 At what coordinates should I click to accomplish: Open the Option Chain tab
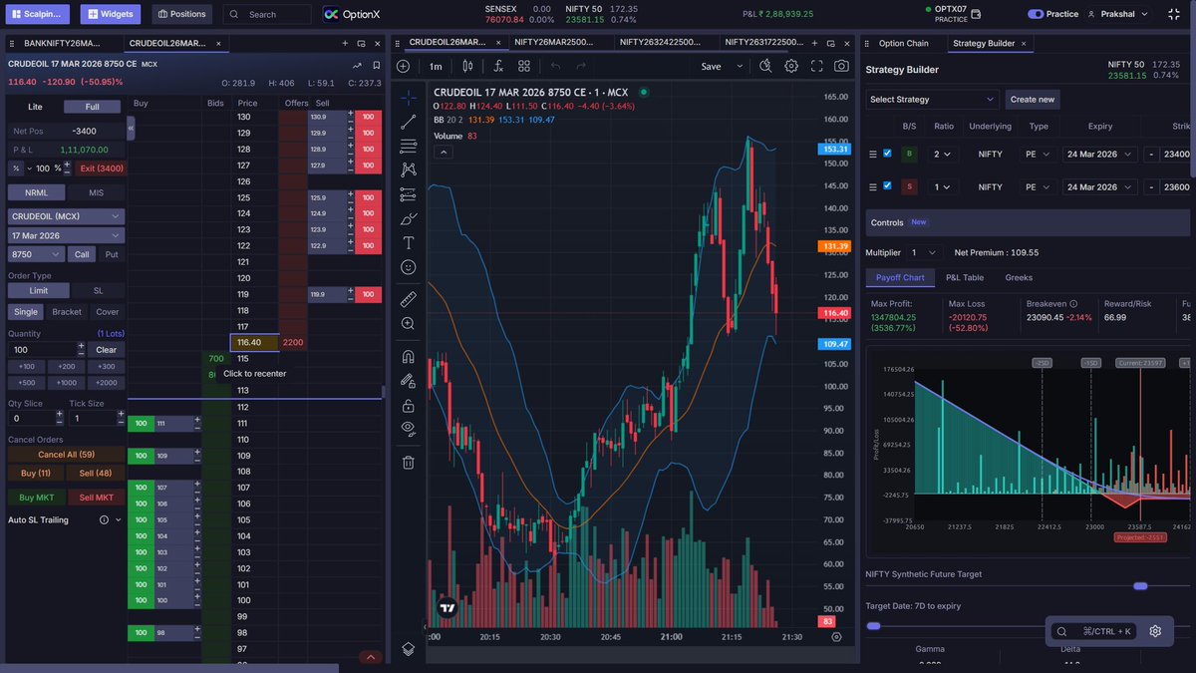pyautogui.click(x=903, y=43)
